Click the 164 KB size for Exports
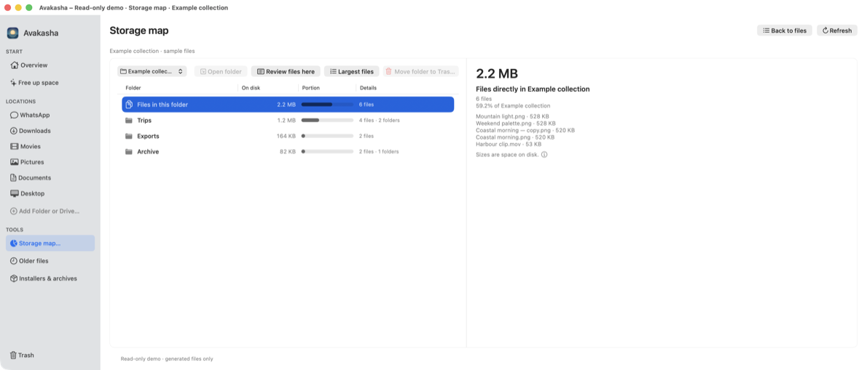 click(286, 136)
